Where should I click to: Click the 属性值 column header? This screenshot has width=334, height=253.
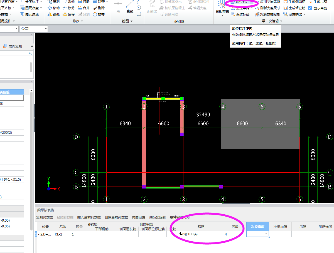tap(12, 92)
